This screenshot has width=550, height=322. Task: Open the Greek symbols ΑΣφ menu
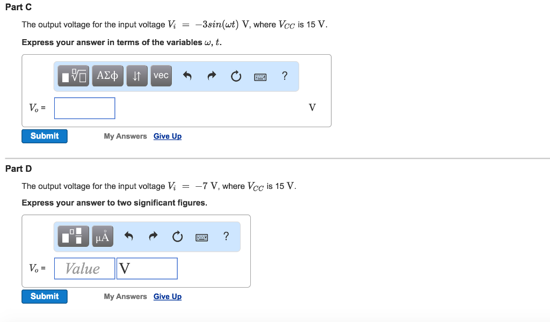(107, 76)
